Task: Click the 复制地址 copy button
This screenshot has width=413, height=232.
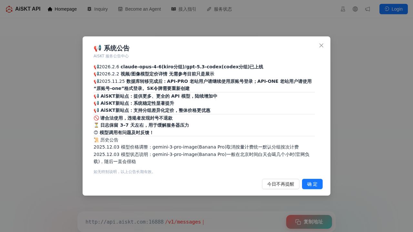Action: (x=309, y=222)
